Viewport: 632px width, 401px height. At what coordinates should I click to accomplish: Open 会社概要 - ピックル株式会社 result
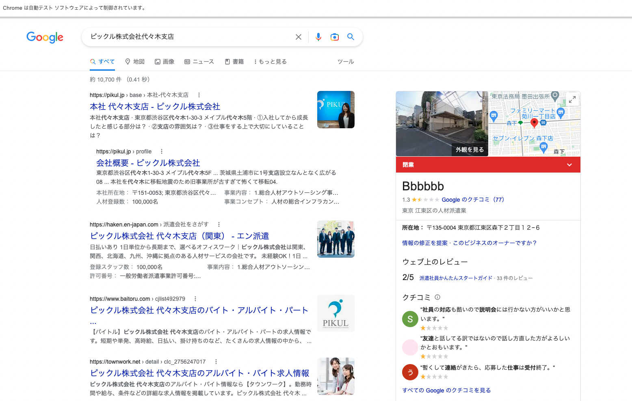(x=148, y=163)
